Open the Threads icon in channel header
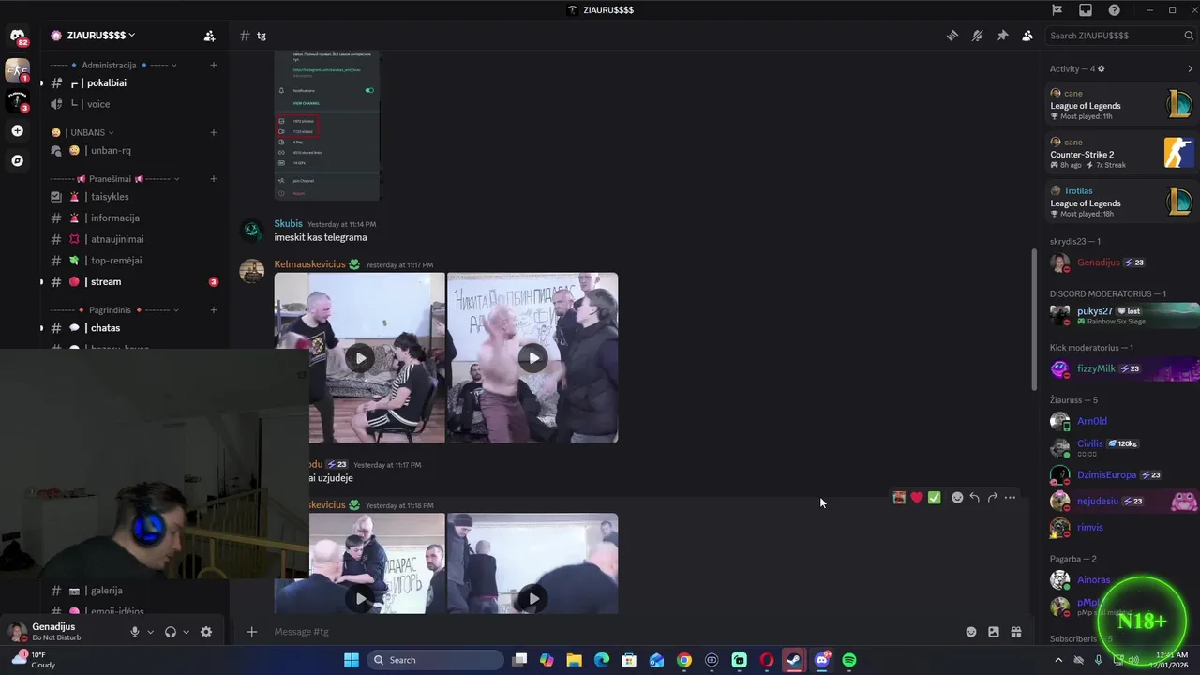 pos(952,36)
